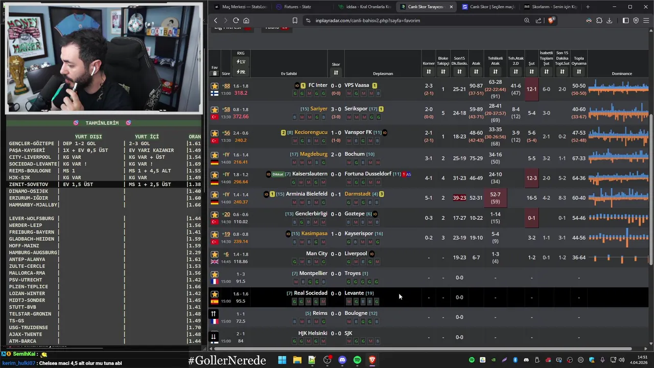
Task: Sort by Topla Oynama column arrows
Action: pyautogui.click(x=578, y=72)
